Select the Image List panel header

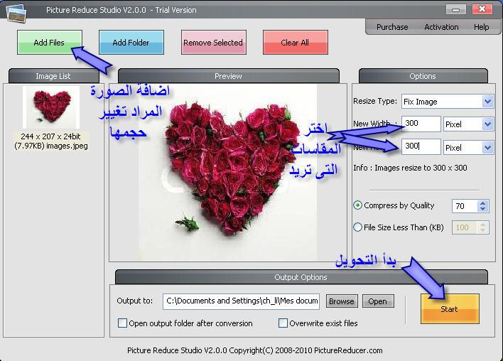pyautogui.click(x=53, y=76)
